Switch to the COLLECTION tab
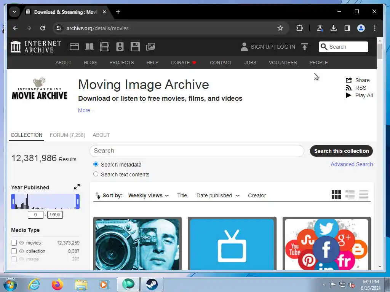 point(26,135)
